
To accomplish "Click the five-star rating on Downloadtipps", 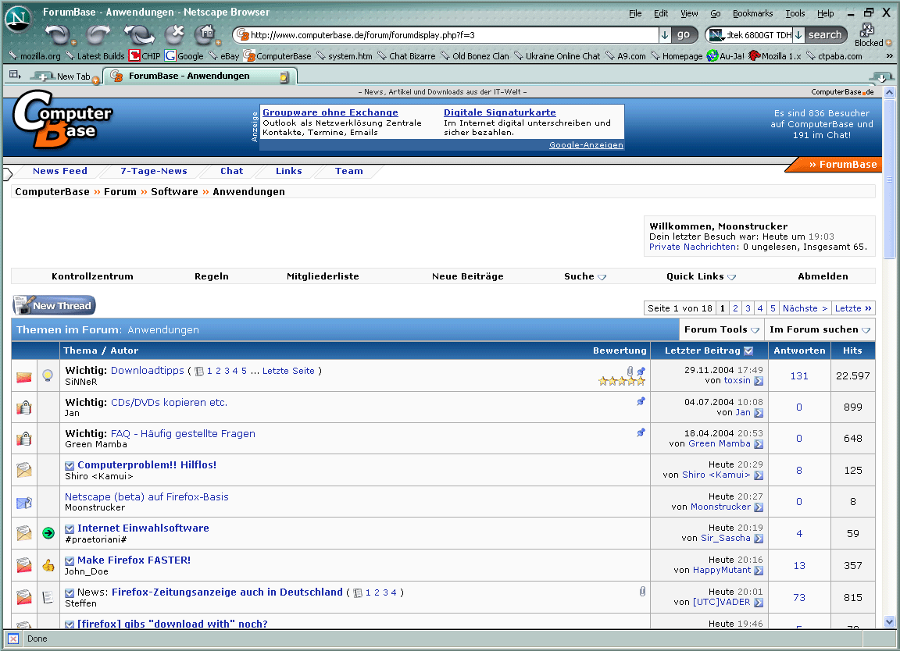I will 622,381.
